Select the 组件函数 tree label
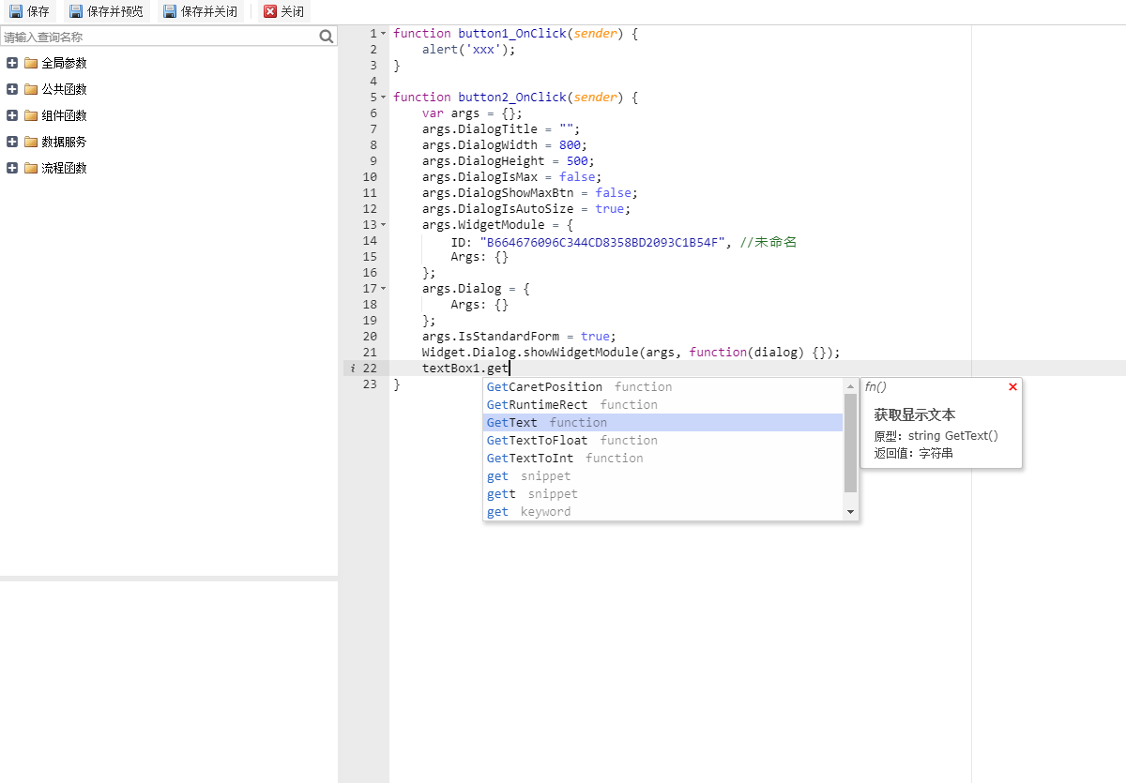 pos(64,115)
